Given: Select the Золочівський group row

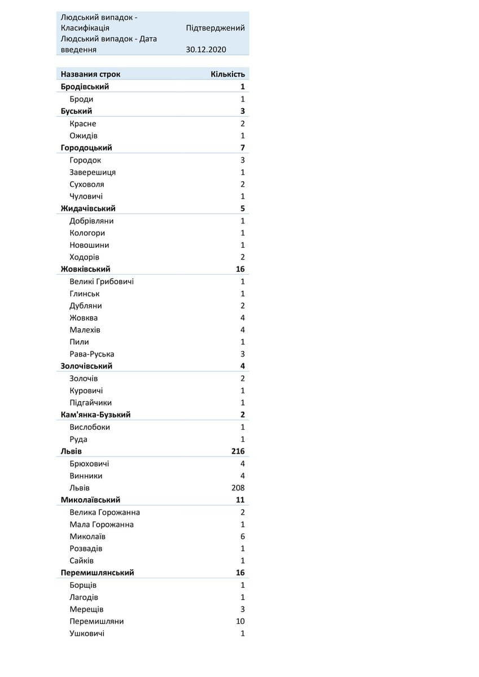Looking at the screenshot, I should click(x=86, y=366).
